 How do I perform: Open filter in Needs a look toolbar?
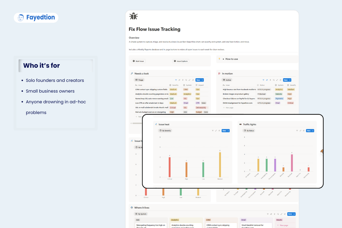(x=176, y=80)
